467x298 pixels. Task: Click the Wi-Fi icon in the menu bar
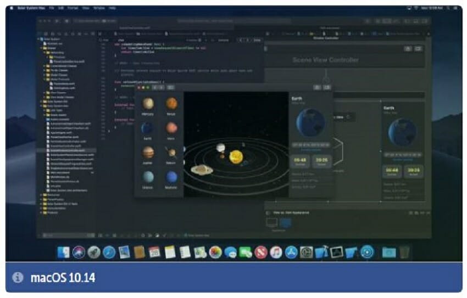[416, 8]
